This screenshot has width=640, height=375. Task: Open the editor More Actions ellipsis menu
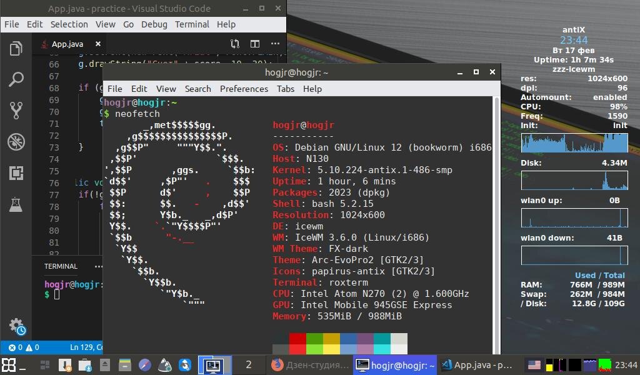point(274,44)
